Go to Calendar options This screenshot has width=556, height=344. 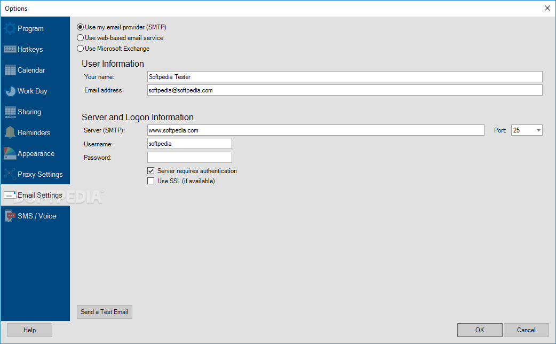[x=31, y=71]
